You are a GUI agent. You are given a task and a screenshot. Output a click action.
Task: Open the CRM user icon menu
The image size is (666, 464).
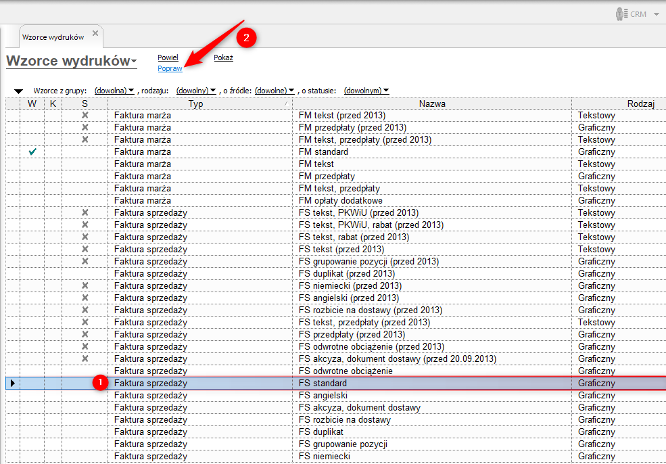622,14
